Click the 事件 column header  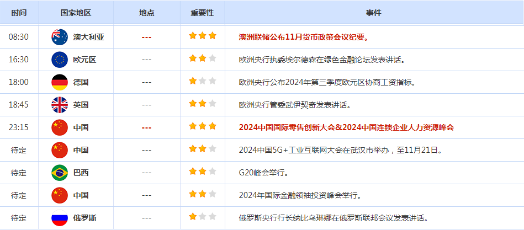pyautogui.click(x=373, y=13)
